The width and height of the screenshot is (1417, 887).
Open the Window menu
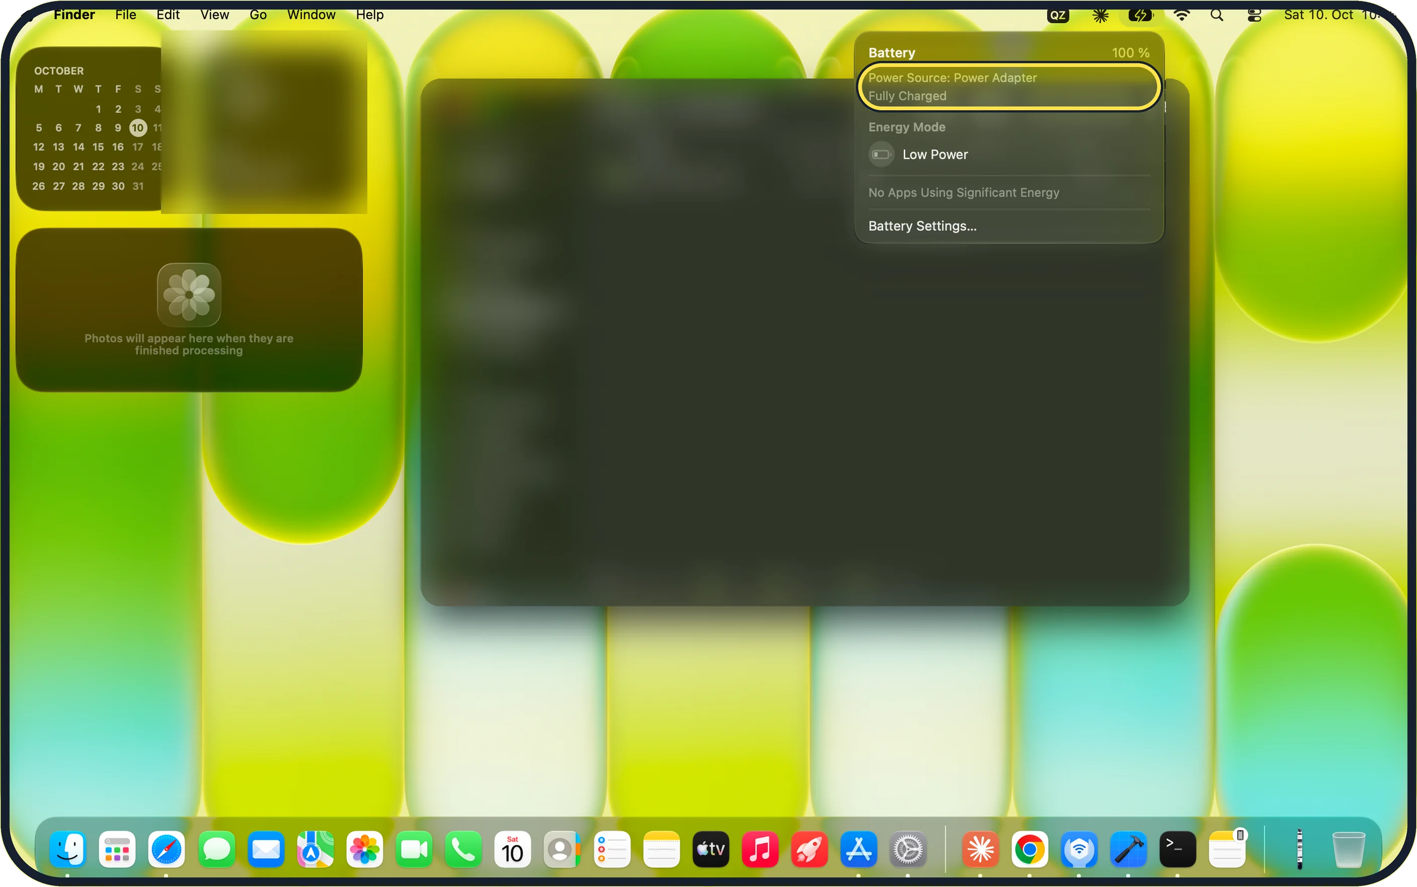(311, 15)
